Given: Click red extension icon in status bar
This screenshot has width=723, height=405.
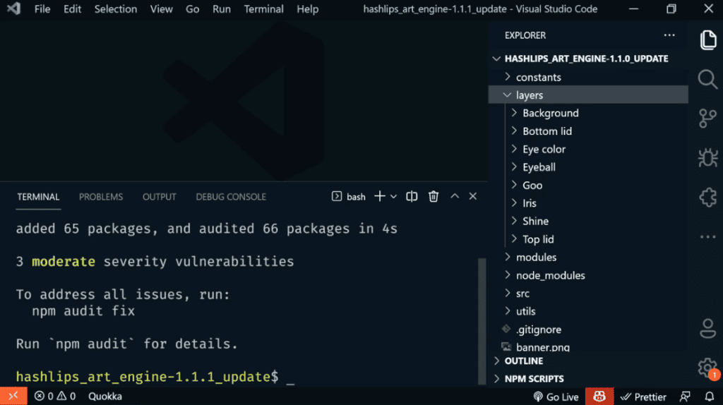Looking at the screenshot, I should 599,397.
